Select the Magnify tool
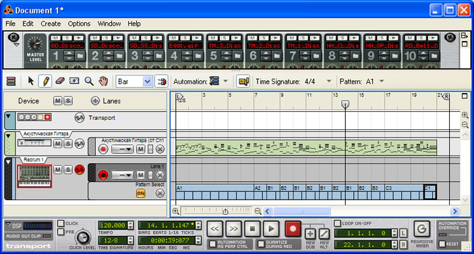474x254 pixels. [x=88, y=81]
